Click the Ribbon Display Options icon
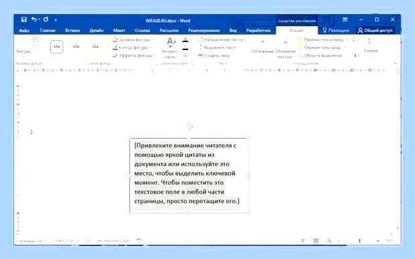 [345, 19]
